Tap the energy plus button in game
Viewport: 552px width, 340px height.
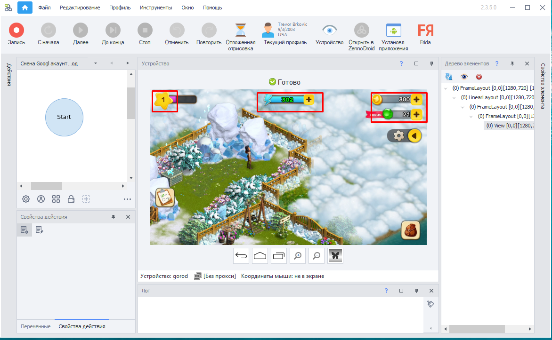[x=309, y=100]
